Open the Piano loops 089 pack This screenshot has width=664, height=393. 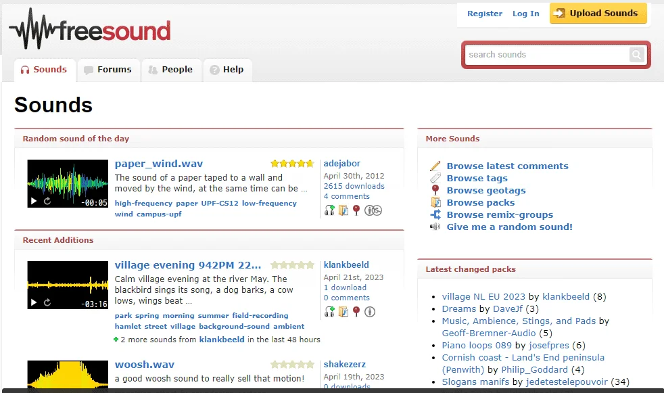477,346
